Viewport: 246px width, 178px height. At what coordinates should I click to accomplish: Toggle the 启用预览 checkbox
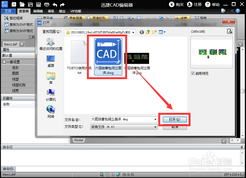click(193, 73)
